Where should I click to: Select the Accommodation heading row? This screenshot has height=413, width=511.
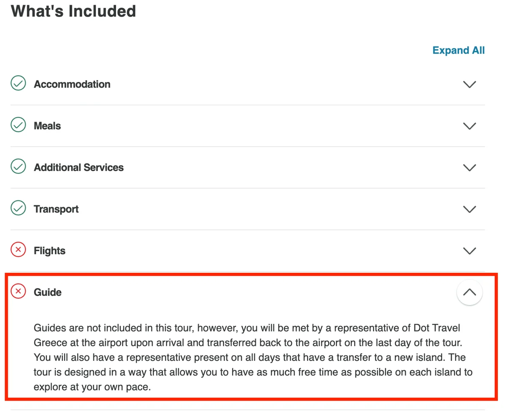(x=248, y=84)
